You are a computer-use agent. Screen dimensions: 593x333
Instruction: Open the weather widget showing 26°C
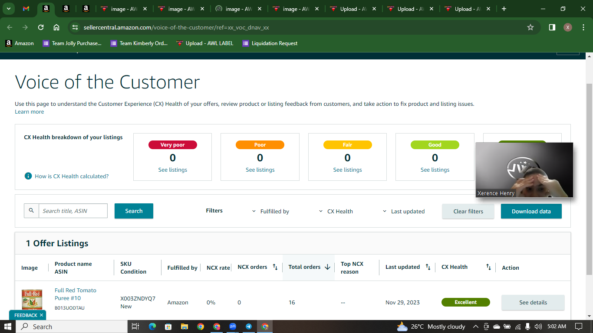click(x=431, y=326)
